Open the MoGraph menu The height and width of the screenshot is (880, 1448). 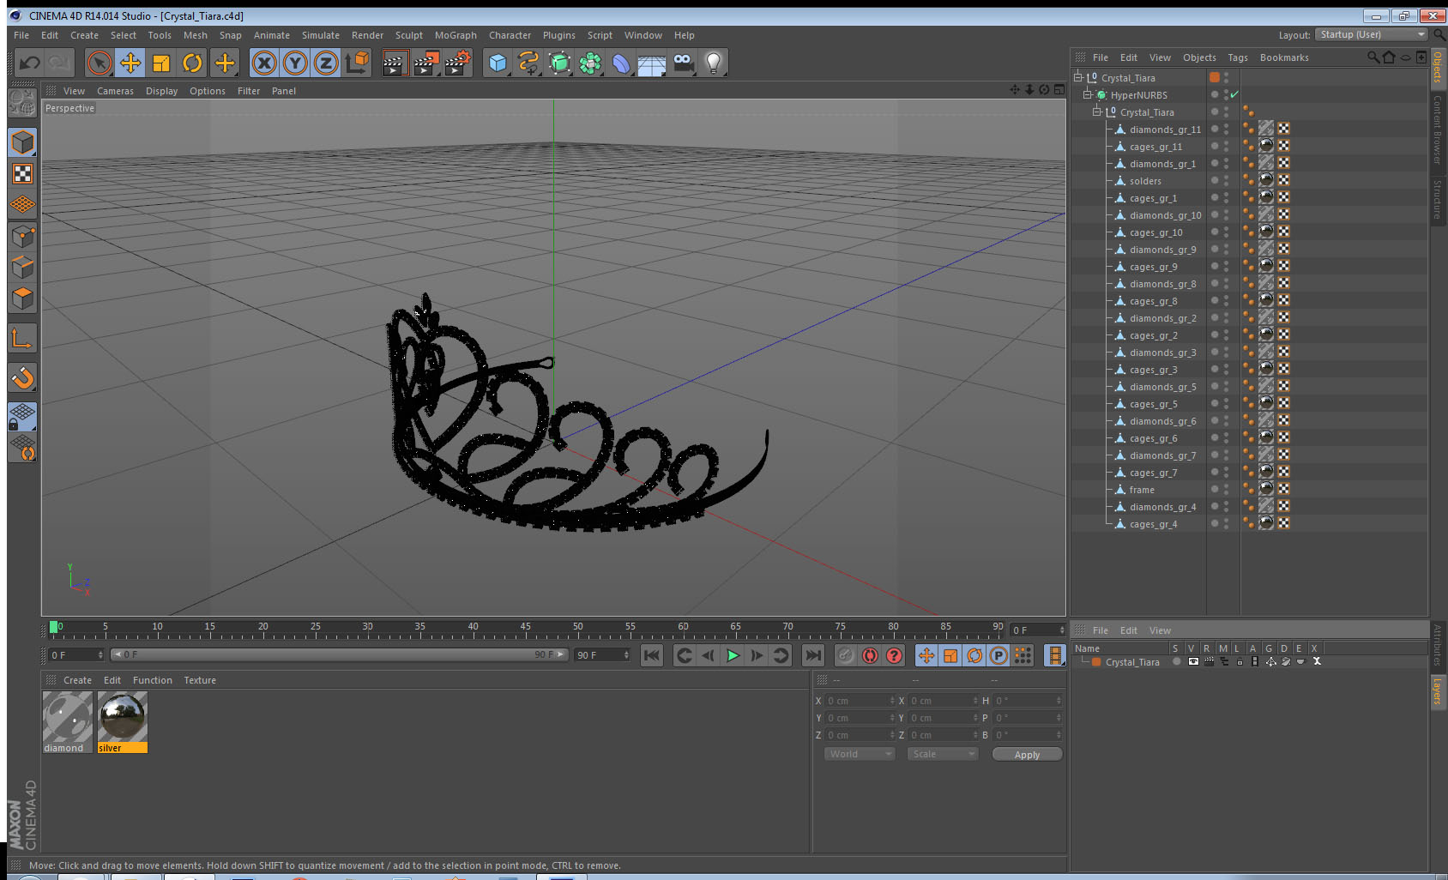pyautogui.click(x=456, y=35)
